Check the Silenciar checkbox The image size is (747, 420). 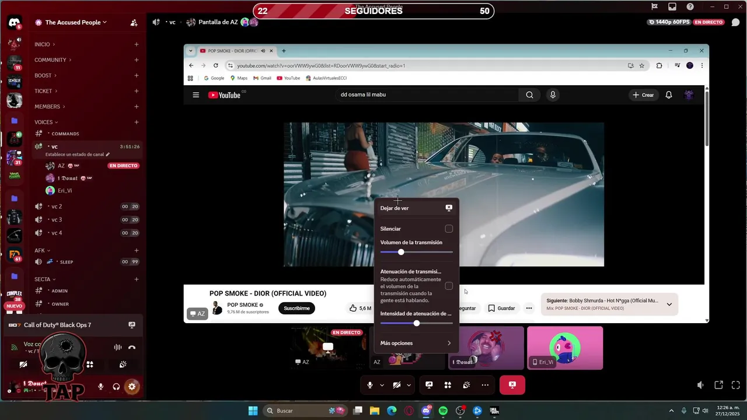click(449, 229)
